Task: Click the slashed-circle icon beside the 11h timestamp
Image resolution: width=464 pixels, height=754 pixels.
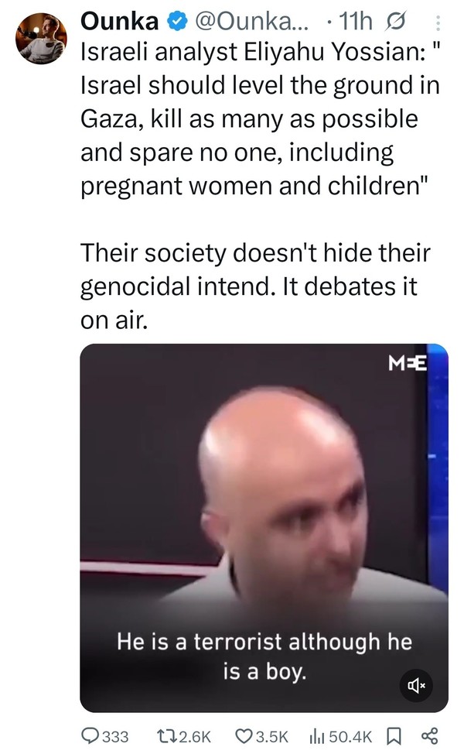Action: pyautogui.click(x=395, y=22)
